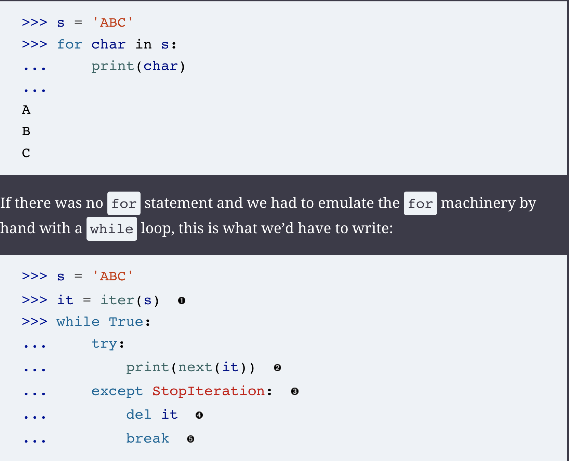Click the output letter A

[x=26, y=109]
